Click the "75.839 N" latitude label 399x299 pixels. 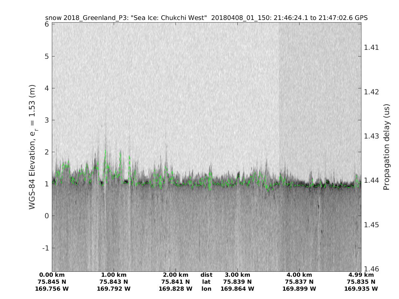[237, 282]
